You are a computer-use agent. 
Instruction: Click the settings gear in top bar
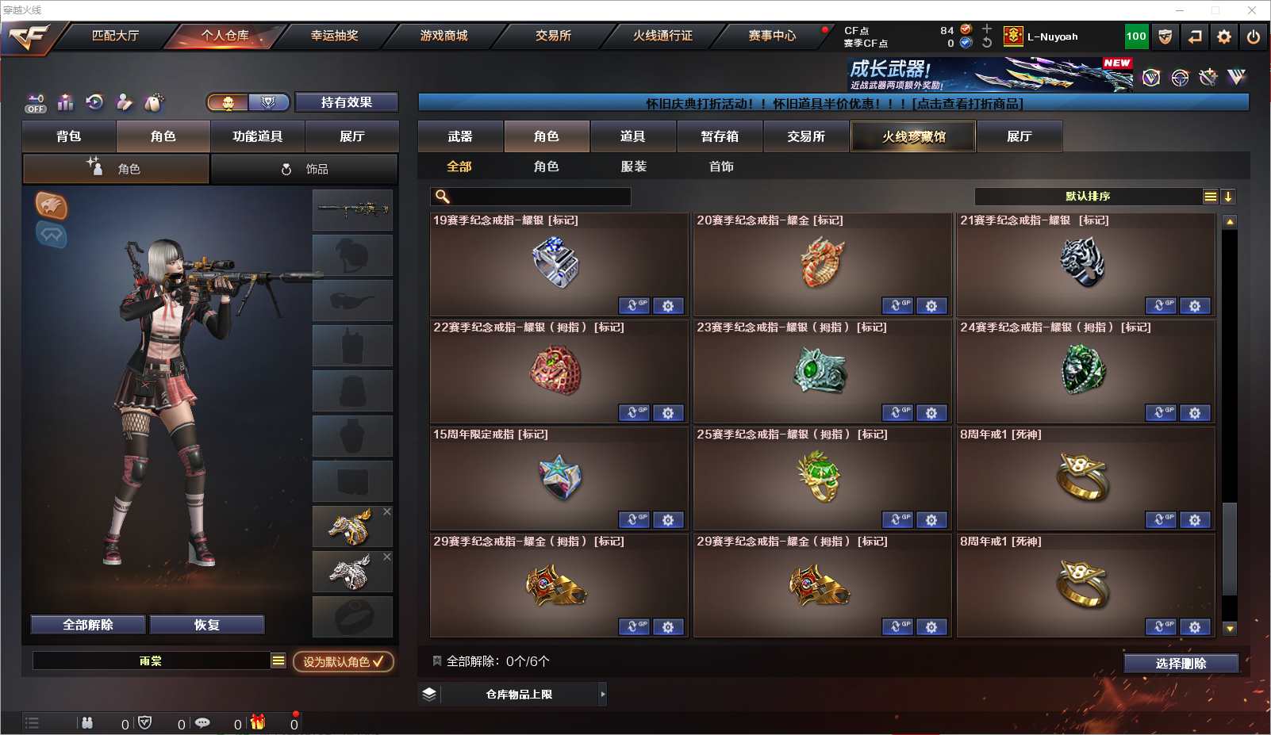coord(1224,36)
